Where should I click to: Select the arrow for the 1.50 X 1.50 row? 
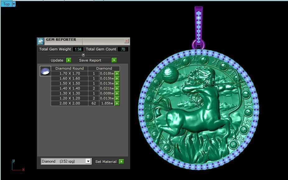[x=117, y=83]
